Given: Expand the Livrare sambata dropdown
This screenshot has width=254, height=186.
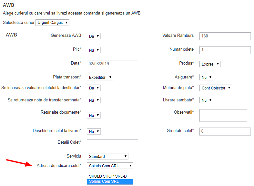Looking at the screenshot, I should point(206,100).
